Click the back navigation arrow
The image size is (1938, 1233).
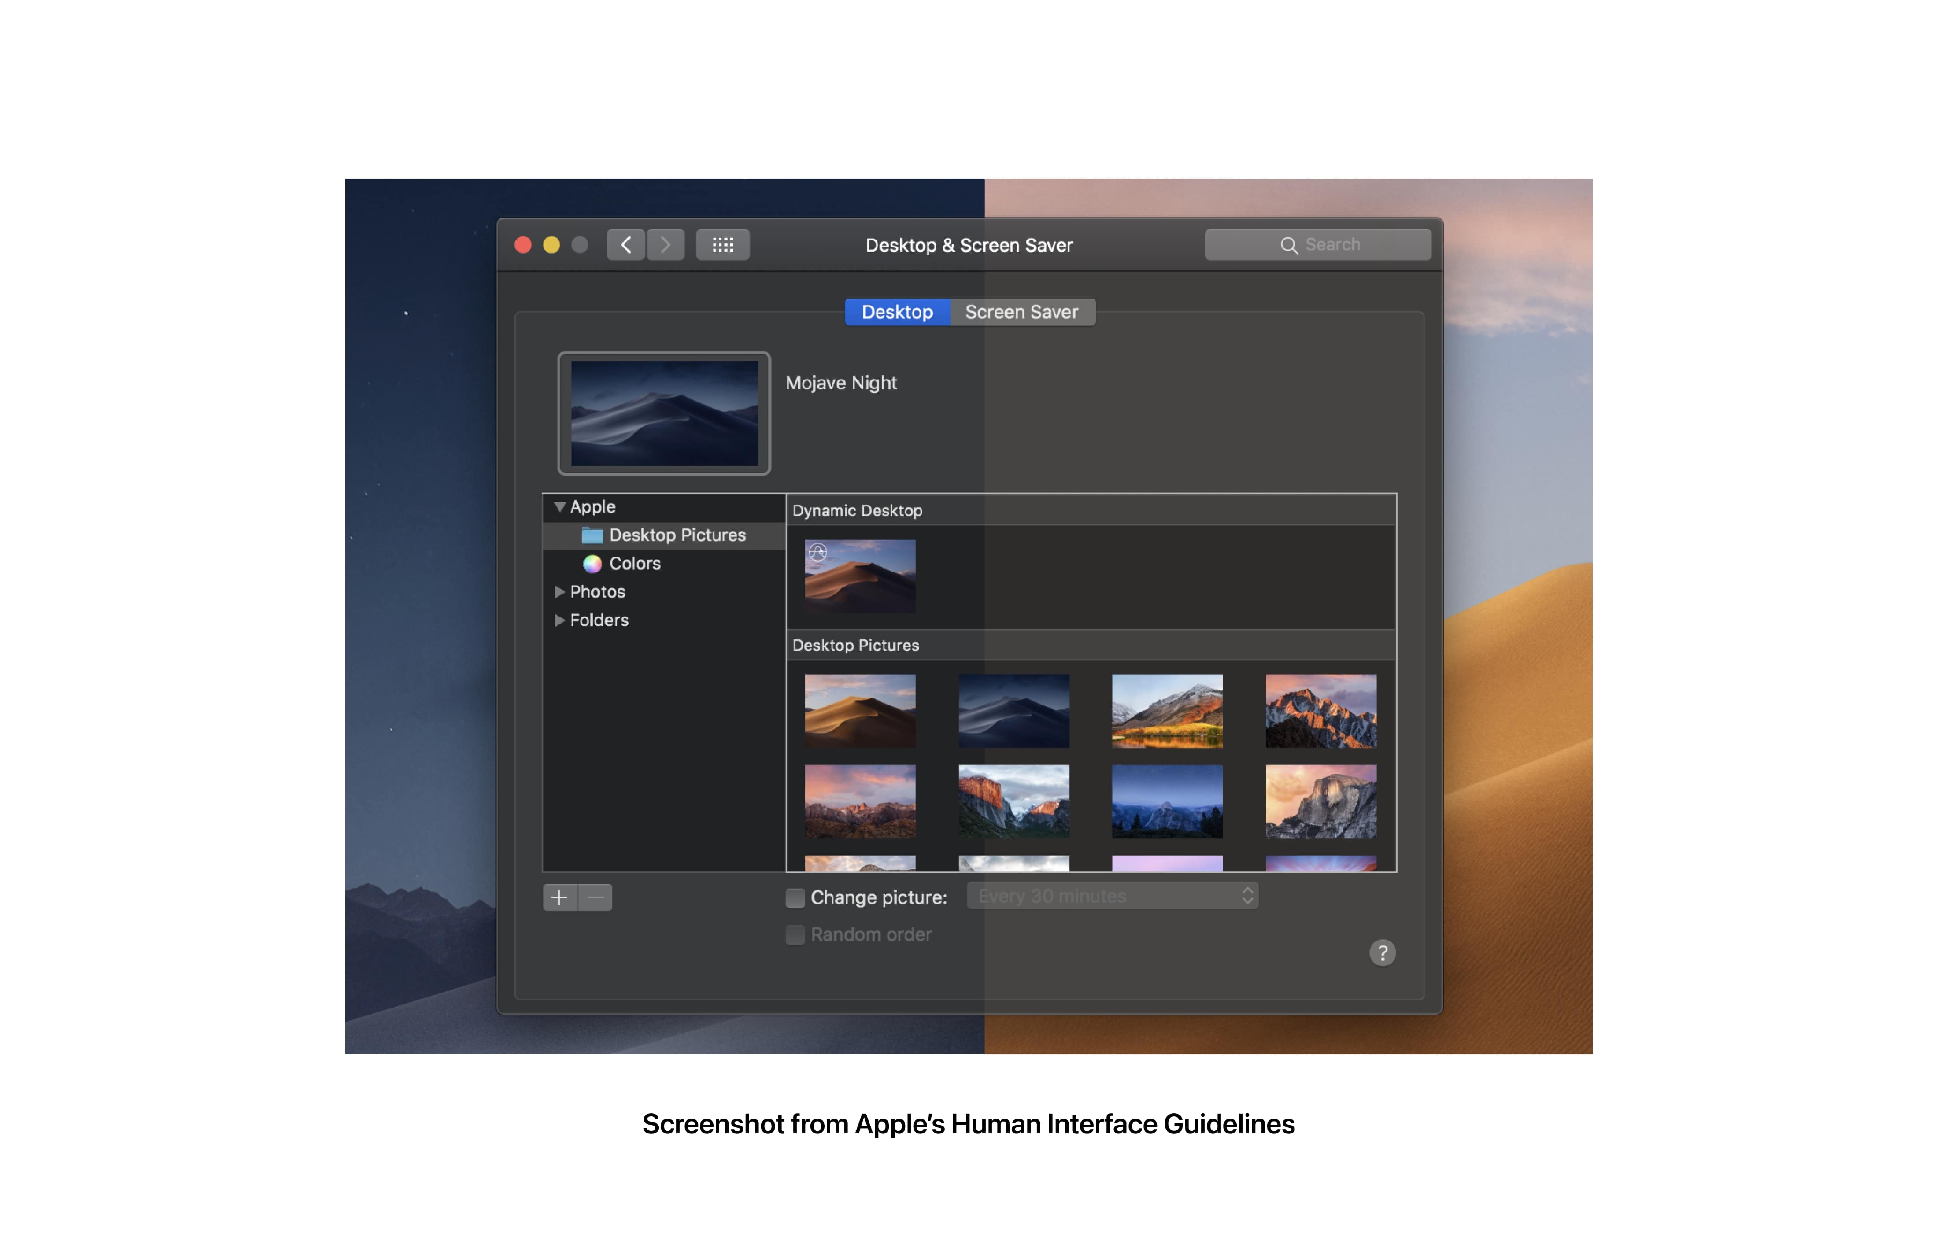(625, 245)
